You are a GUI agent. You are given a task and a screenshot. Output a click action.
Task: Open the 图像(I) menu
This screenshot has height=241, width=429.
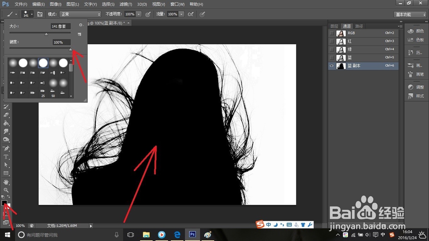pos(55,4)
